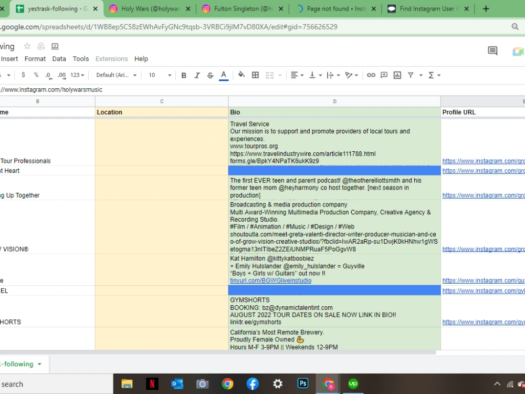Switch to Find Instagram User tab
Viewport: 525px width, 394px height.
[428, 9]
